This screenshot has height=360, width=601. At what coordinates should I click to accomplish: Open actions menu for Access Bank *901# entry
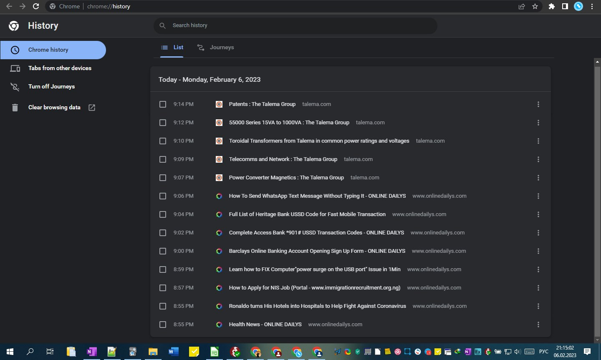pyautogui.click(x=538, y=233)
